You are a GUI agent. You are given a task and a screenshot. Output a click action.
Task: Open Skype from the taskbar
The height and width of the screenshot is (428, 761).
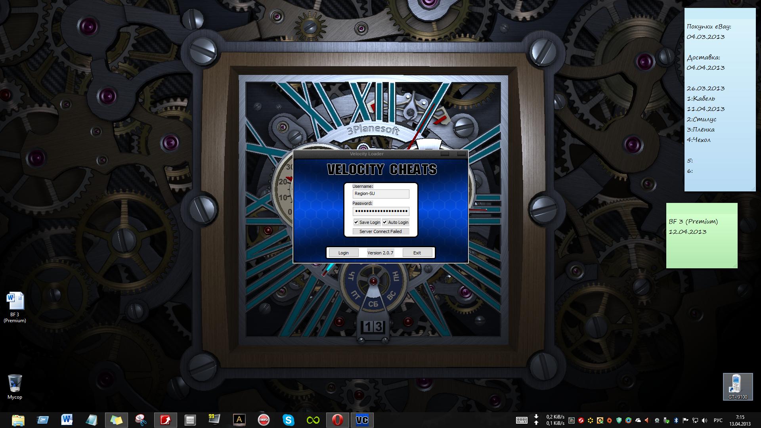pos(288,420)
